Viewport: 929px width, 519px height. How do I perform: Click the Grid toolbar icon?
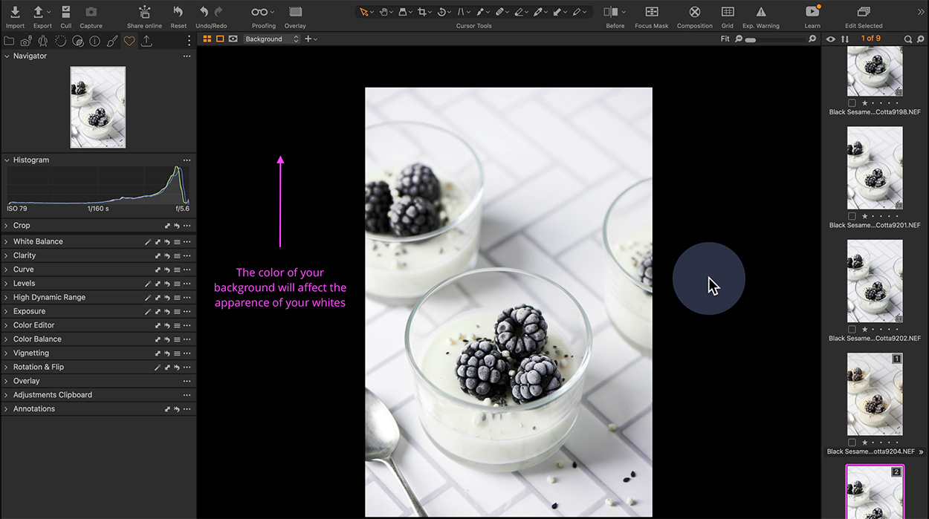pos(726,12)
